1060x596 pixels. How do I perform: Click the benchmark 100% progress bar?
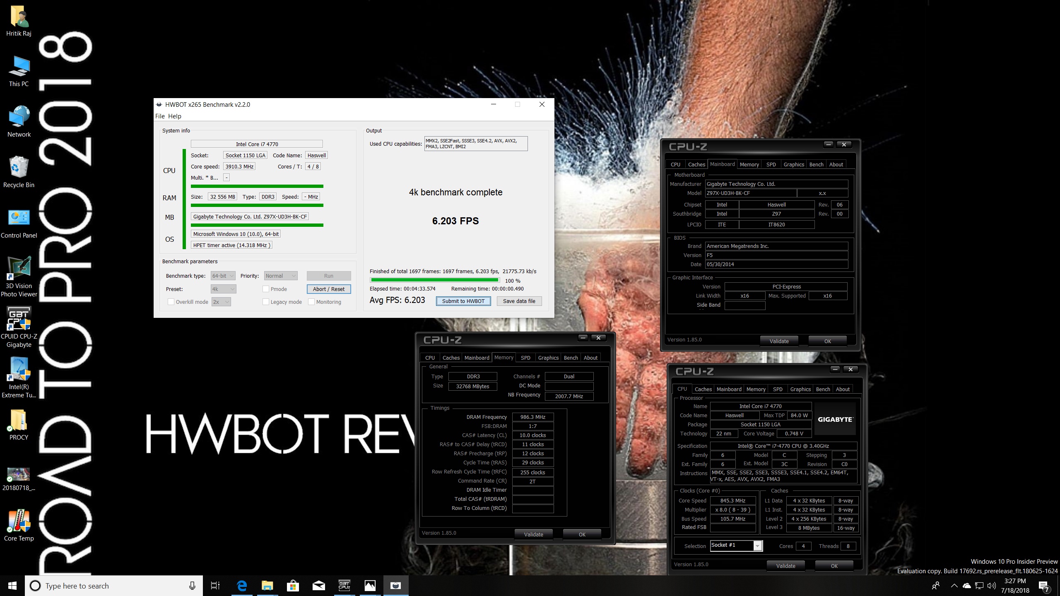pos(435,280)
